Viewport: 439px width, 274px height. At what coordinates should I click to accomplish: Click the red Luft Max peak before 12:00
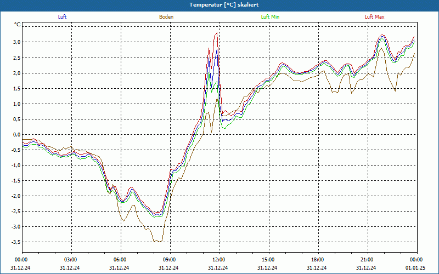point(217,33)
